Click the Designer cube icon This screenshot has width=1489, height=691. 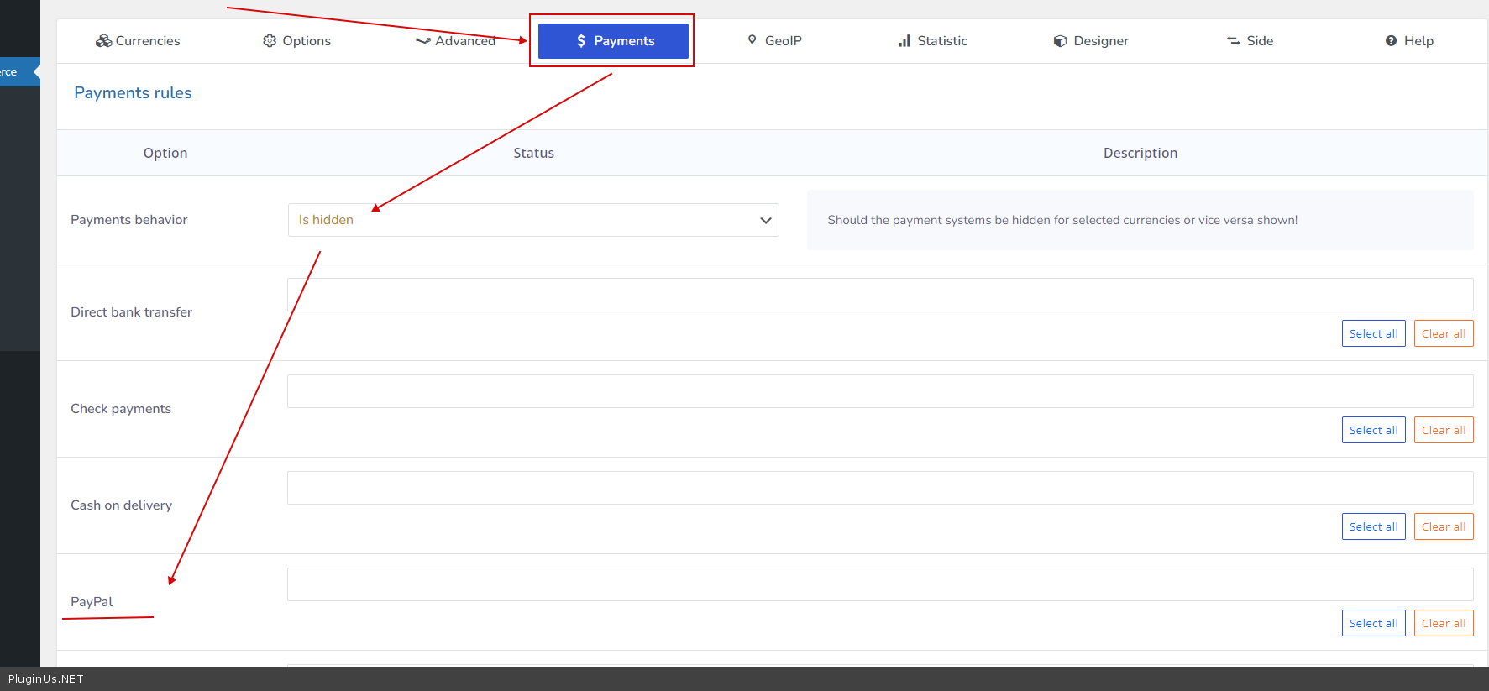(1061, 41)
